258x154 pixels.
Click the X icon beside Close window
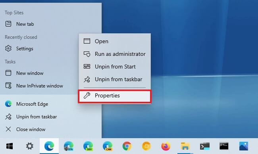(8, 129)
